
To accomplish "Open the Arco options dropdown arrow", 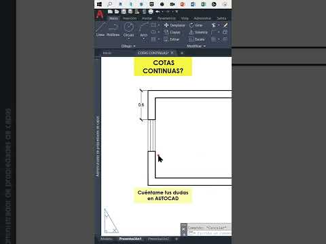I will pyautogui.click(x=143, y=39).
